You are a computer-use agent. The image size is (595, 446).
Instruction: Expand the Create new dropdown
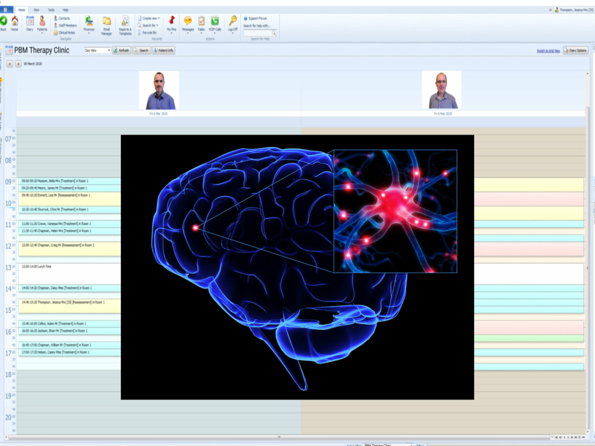(149, 17)
